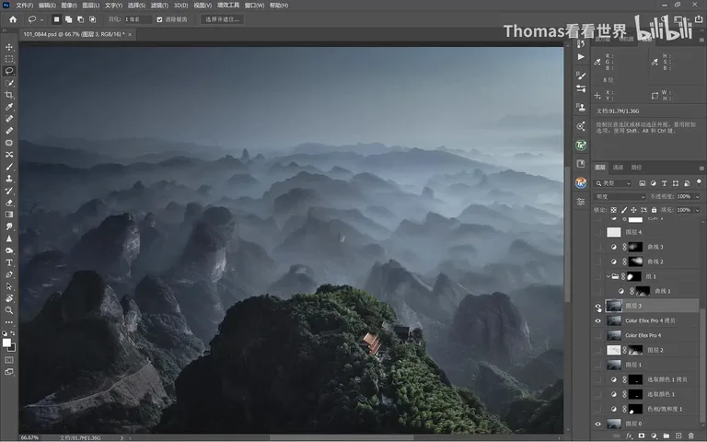Select the Clone Stamp tool
707x442 pixels.
[9, 179]
